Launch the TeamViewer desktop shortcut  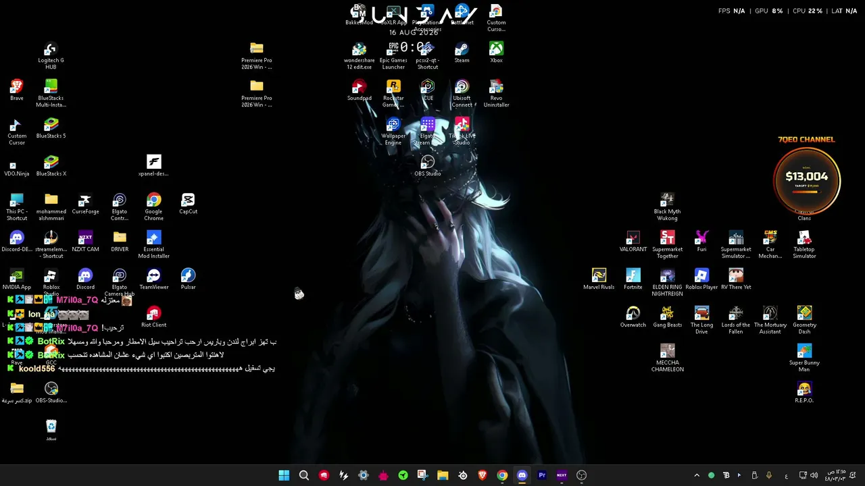pos(153,279)
